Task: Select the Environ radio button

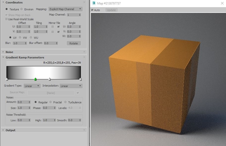Action: [21, 9]
